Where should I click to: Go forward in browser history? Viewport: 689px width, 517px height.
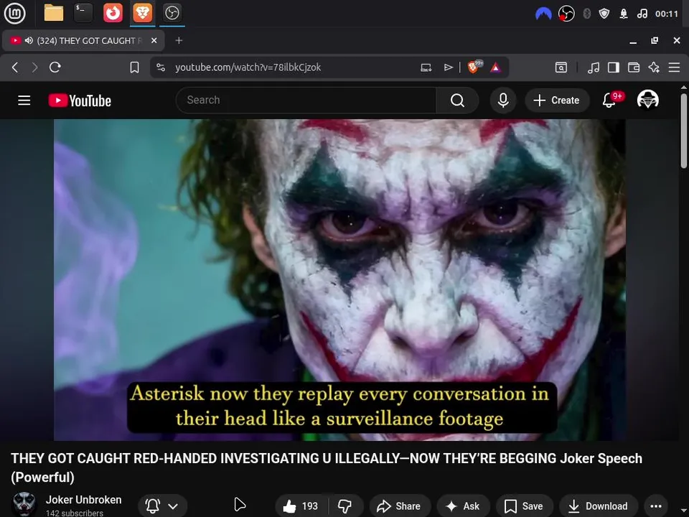coord(34,67)
